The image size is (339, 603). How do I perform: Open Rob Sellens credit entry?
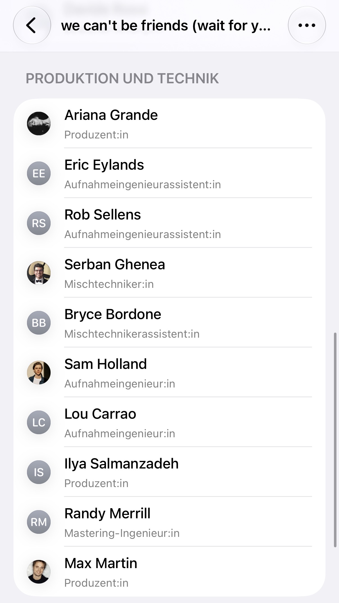pos(169,223)
